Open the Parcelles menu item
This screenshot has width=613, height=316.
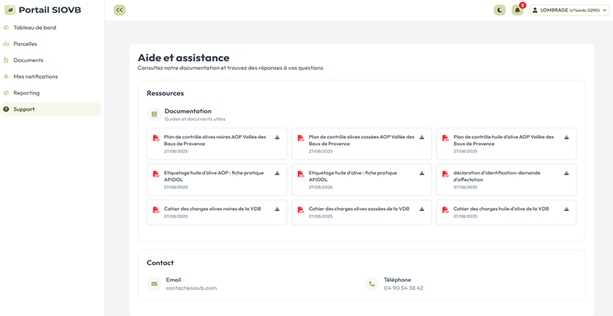click(25, 44)
